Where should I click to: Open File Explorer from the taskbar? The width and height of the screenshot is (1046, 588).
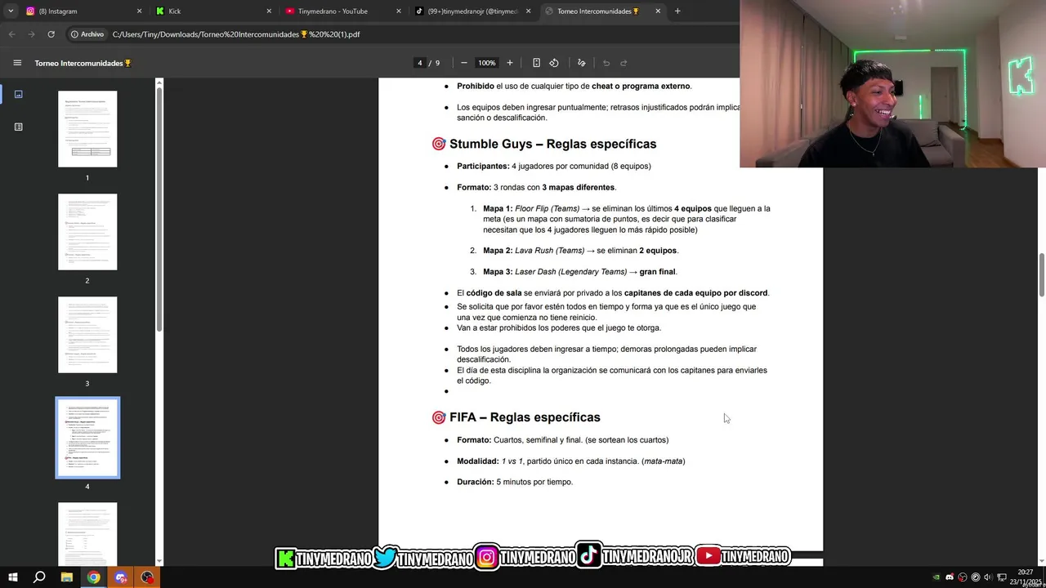67,577
